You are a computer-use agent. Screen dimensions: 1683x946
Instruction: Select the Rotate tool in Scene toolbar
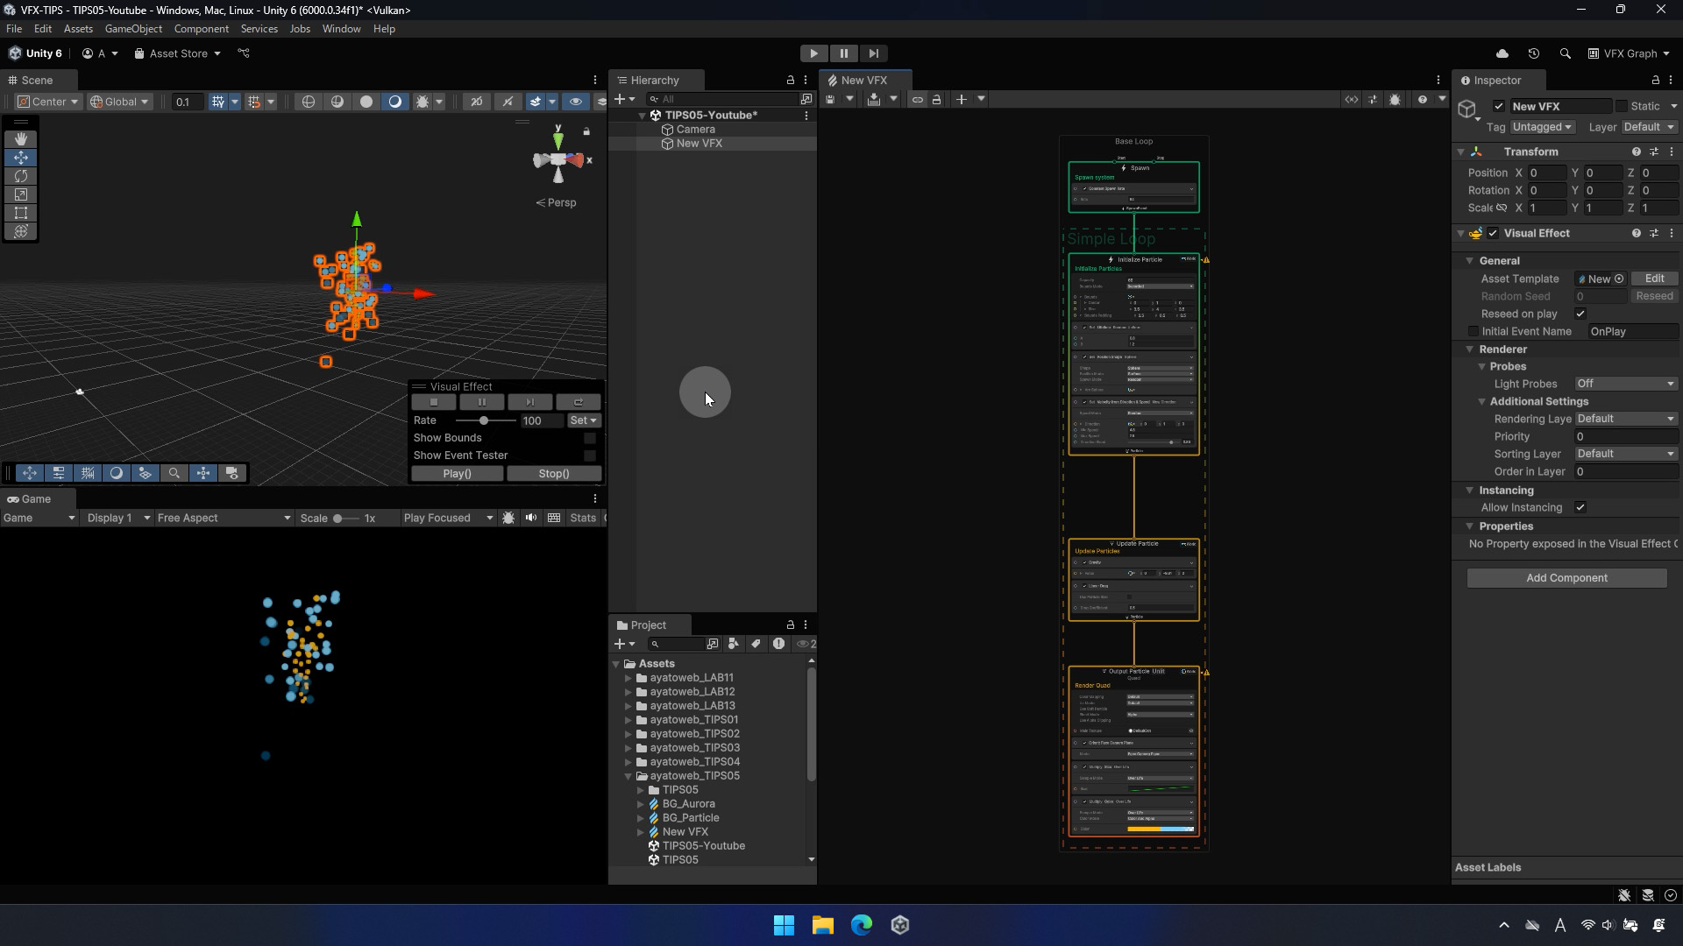tap(20, 176)
